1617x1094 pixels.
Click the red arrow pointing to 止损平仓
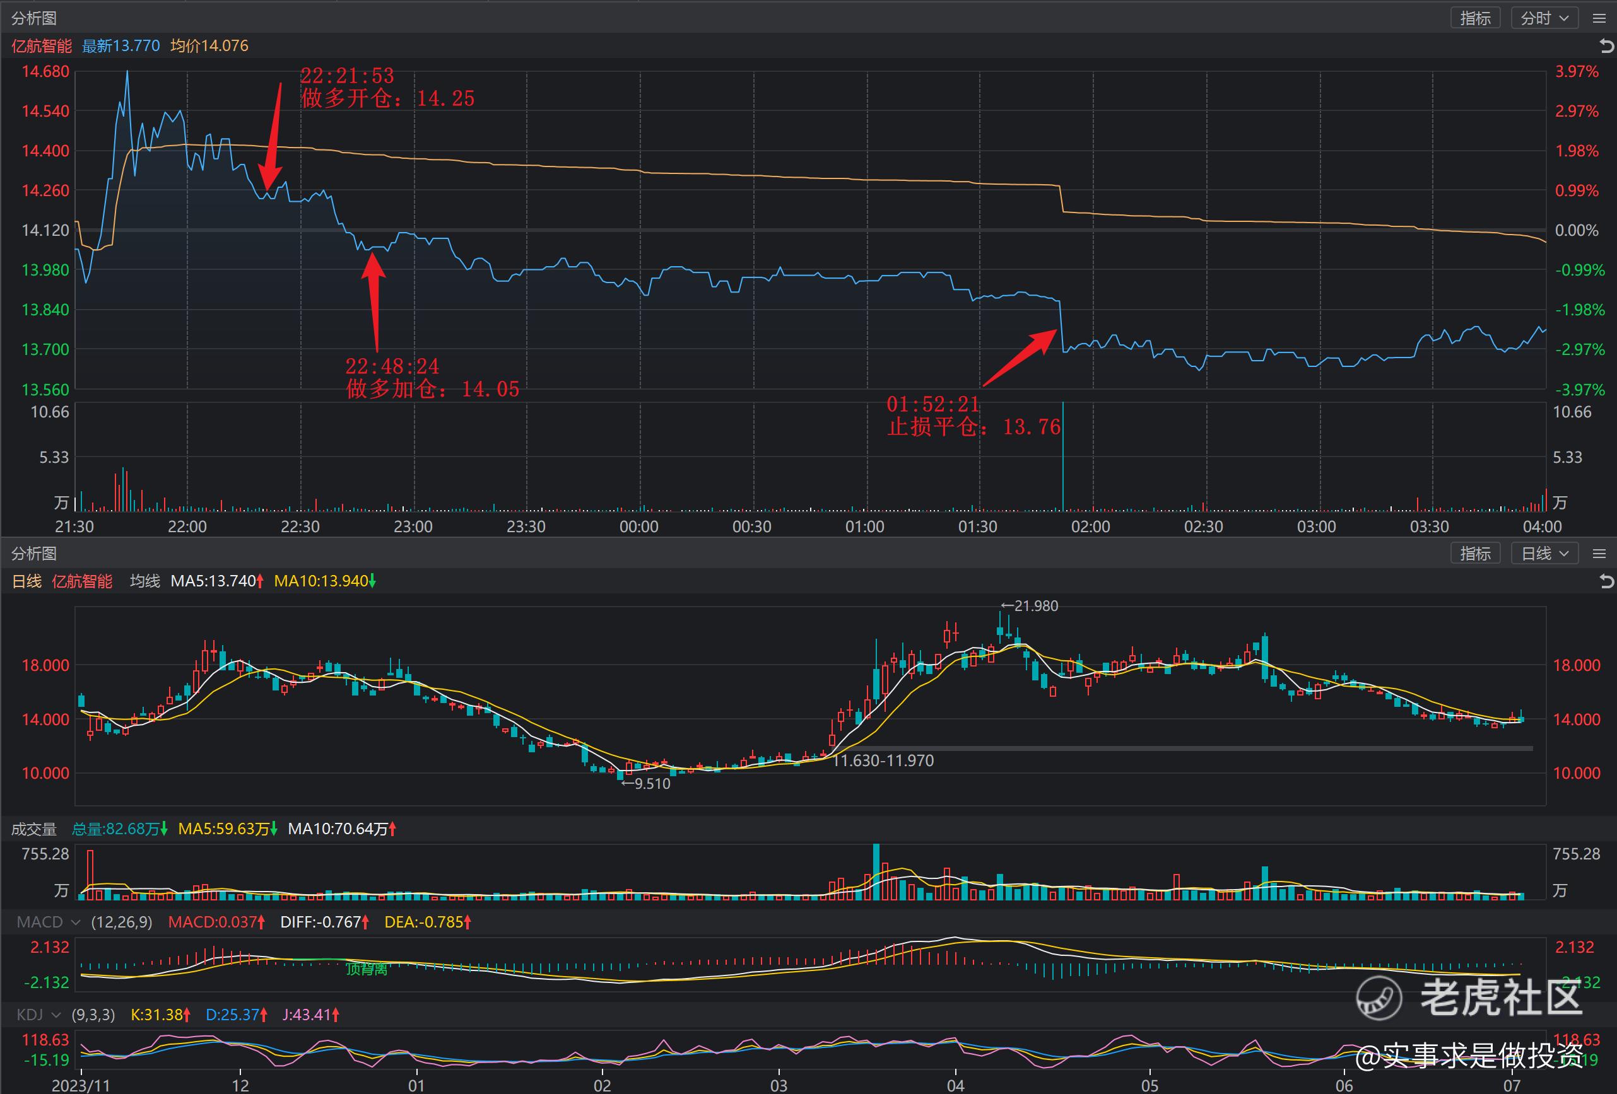coord(1021,358)
